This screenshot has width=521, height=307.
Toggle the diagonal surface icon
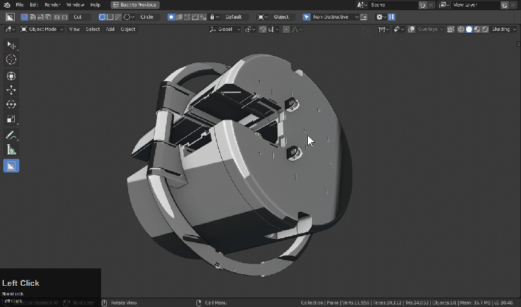click(x=195, y=17)
